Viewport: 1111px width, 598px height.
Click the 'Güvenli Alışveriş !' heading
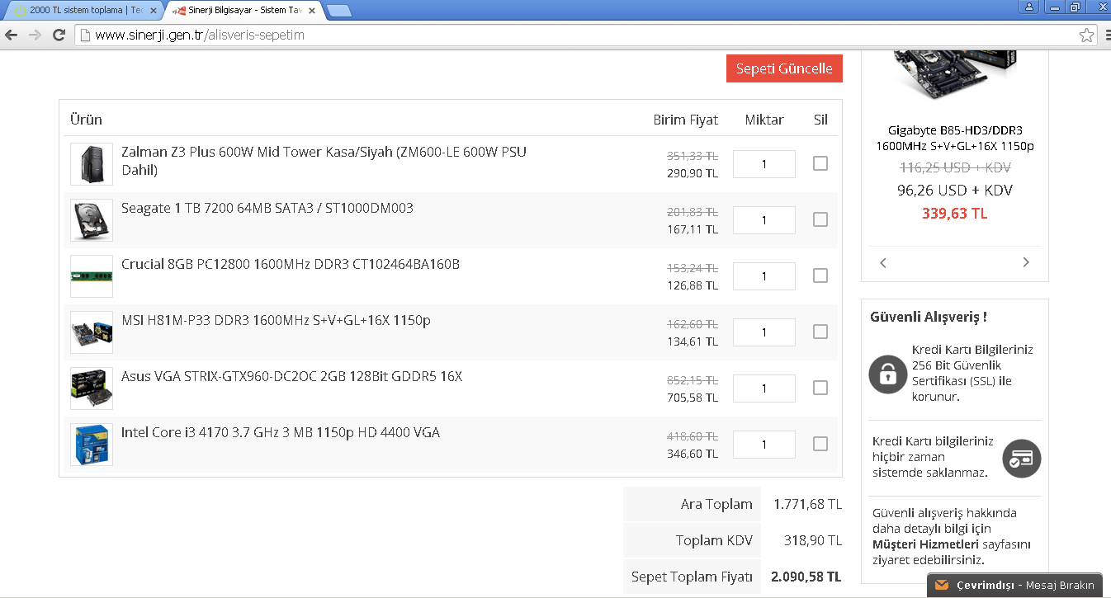point(929,317)
